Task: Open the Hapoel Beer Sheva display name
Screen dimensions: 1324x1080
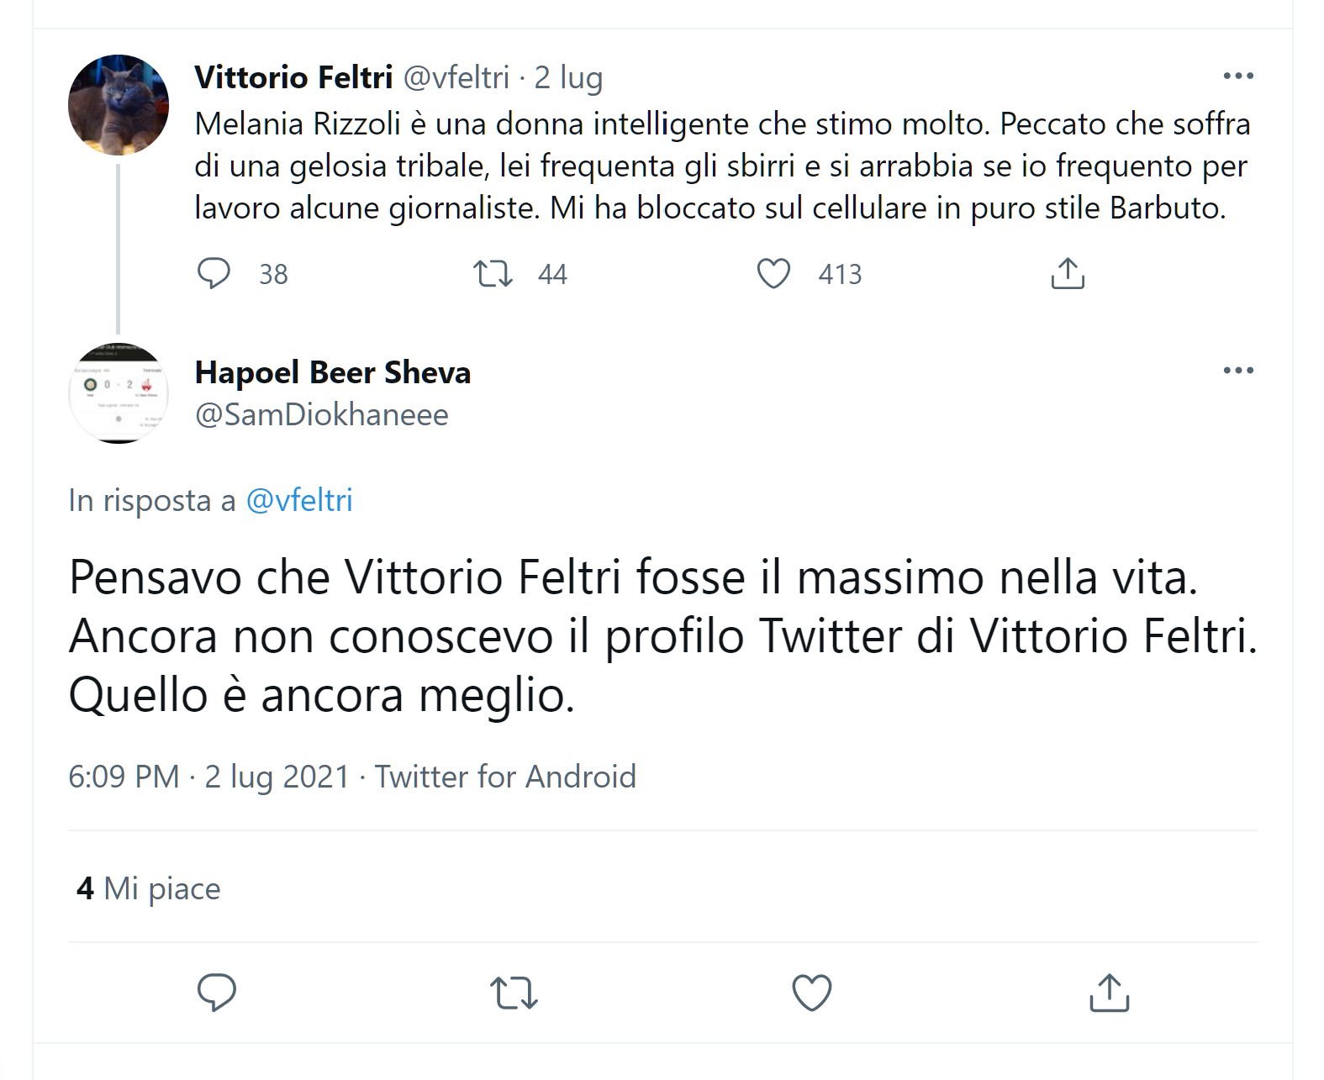Action: click(332, 372)
